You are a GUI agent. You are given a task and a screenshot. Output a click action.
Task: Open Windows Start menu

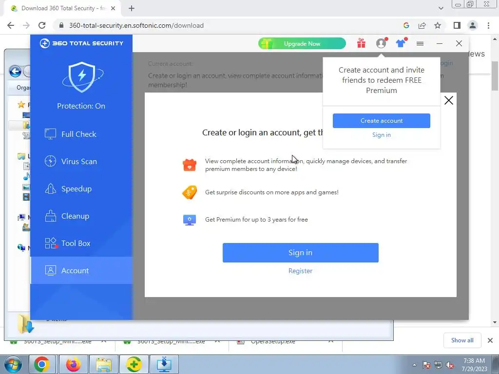(x=13, y=364)
